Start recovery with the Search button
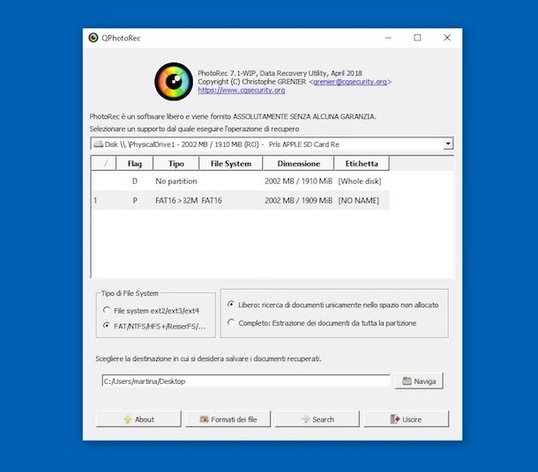 click(x=317, y=419)
